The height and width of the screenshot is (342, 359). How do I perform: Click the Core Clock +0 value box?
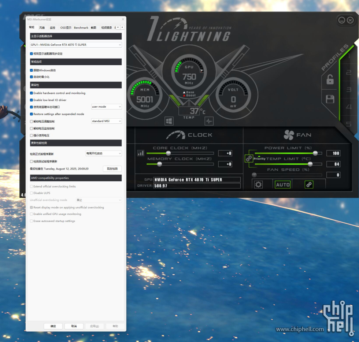225,153
